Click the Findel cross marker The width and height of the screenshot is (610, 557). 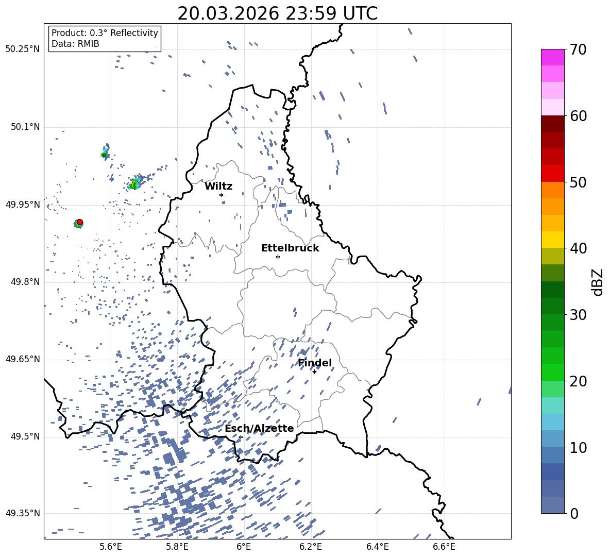coord(314,372)
